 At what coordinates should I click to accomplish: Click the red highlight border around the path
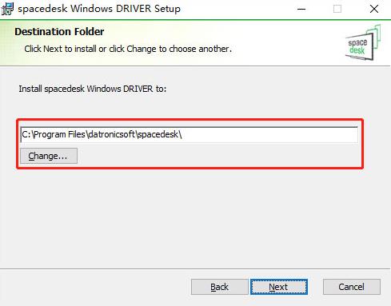(x=190, y=119)
